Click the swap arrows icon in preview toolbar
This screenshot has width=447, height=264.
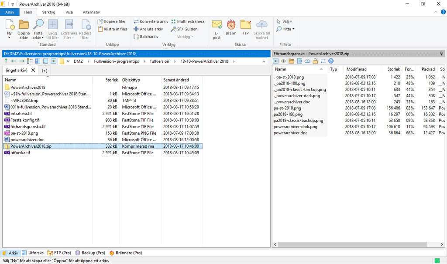[323, 61]
